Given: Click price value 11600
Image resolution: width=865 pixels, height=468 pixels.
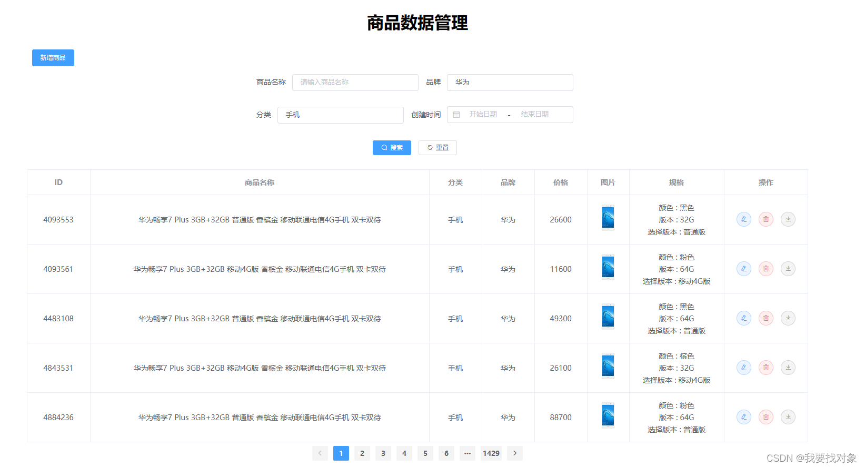Looking at the screenshot, I should tap(561, 269).
